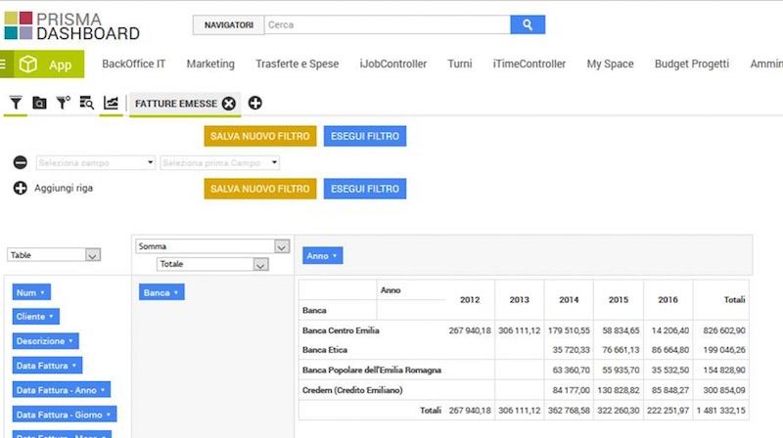This screenshot has height=438, width=783.
Task: Open the Seleziona prima Campo dropdown
Action: 219,162
